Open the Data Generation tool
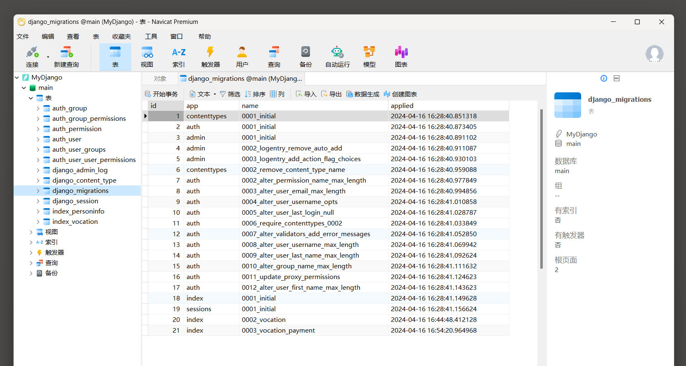Screen dimensions: 686x366 [363, 94]
